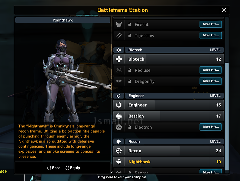This screenshot has height=181, width=240.
Task: Click the Nighthawk bird icon
Action: click(119, 162)
